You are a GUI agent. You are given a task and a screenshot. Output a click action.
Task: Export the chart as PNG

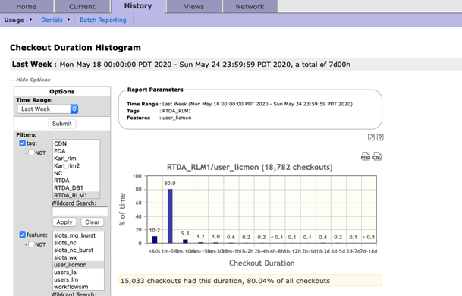366,156
